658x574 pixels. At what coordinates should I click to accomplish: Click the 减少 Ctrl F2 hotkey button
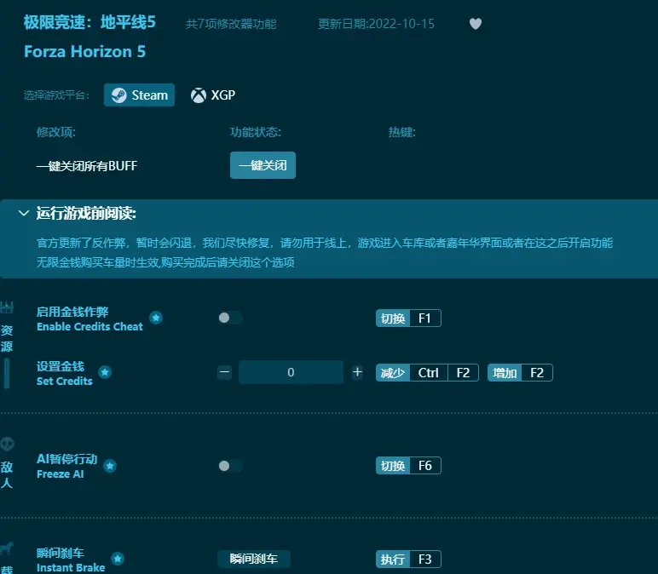[x=427, y=373]
